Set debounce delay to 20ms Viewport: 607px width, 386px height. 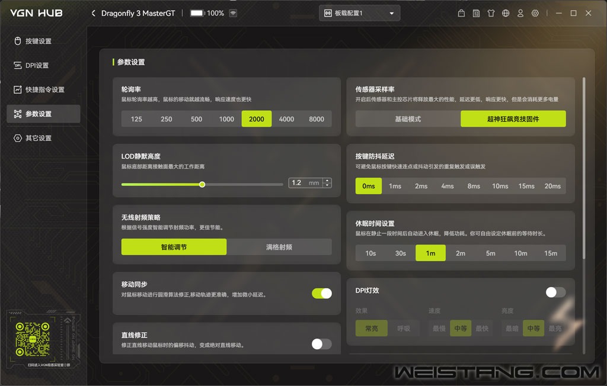pos(552,186)
